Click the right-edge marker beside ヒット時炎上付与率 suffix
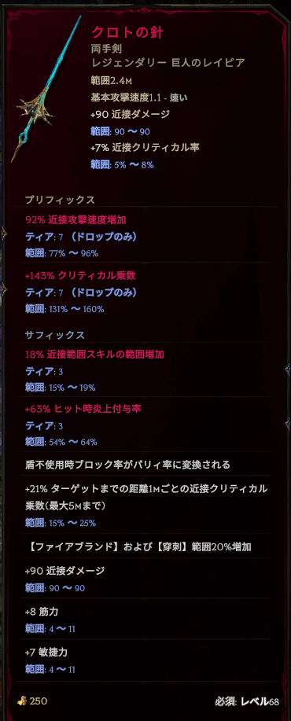The width and height of the screenshot is (291, 721). click(x=287, y=422)
